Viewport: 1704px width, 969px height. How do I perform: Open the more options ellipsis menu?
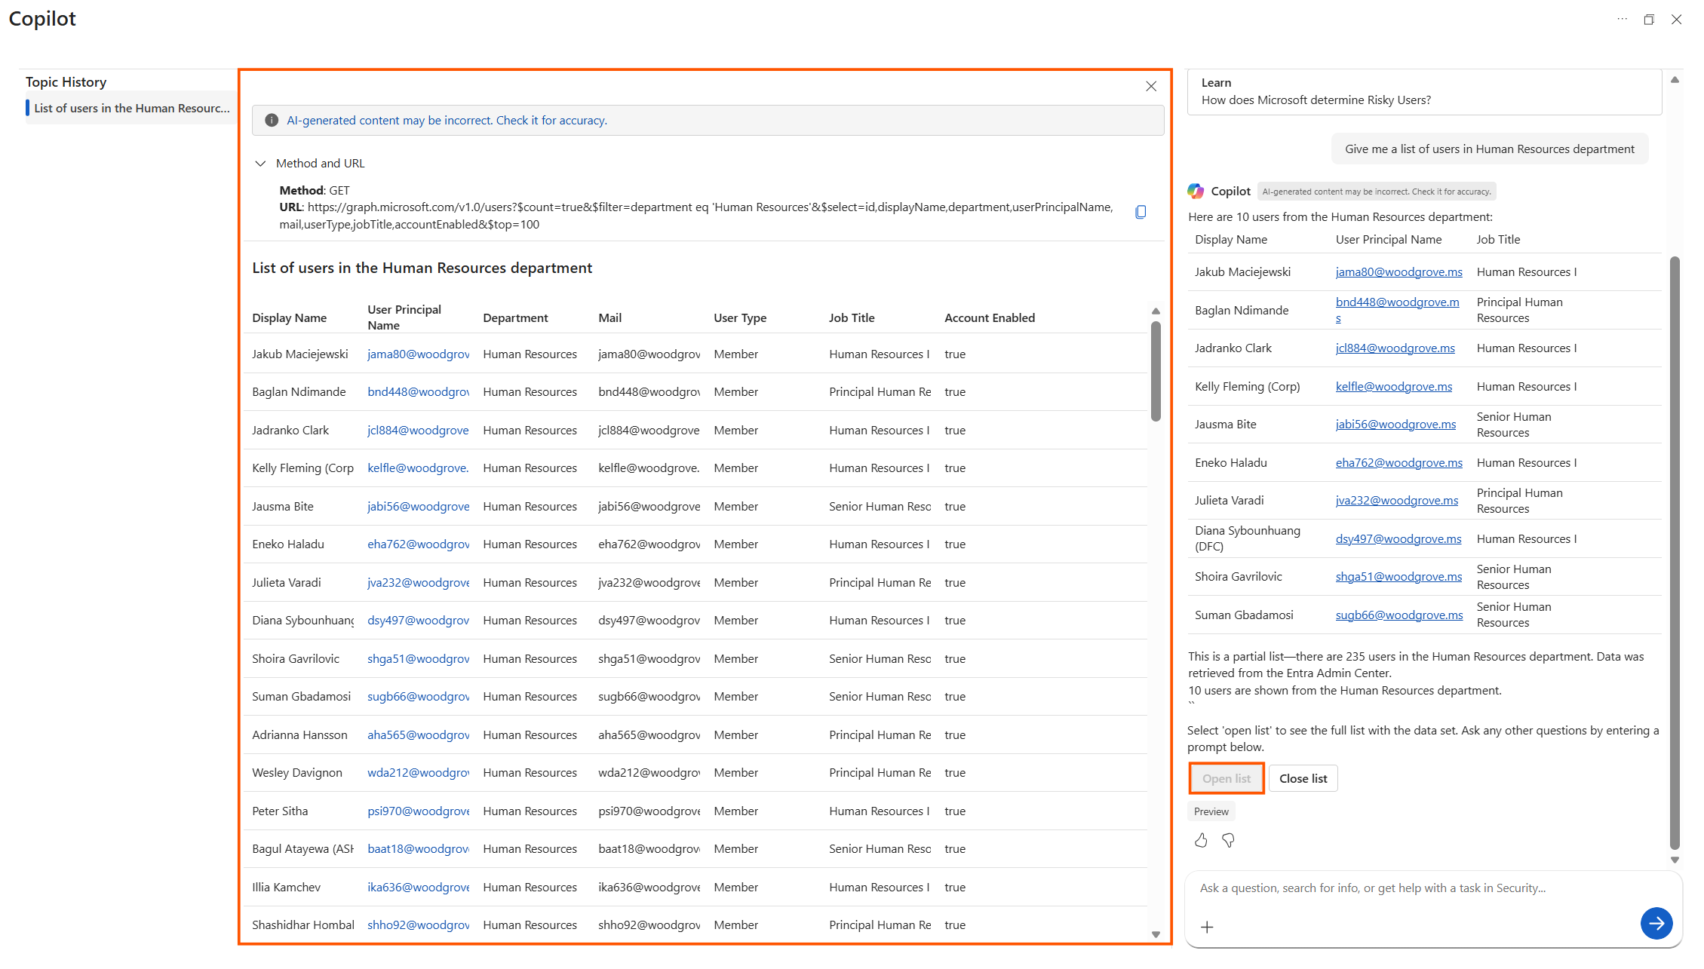(1622, 20)
